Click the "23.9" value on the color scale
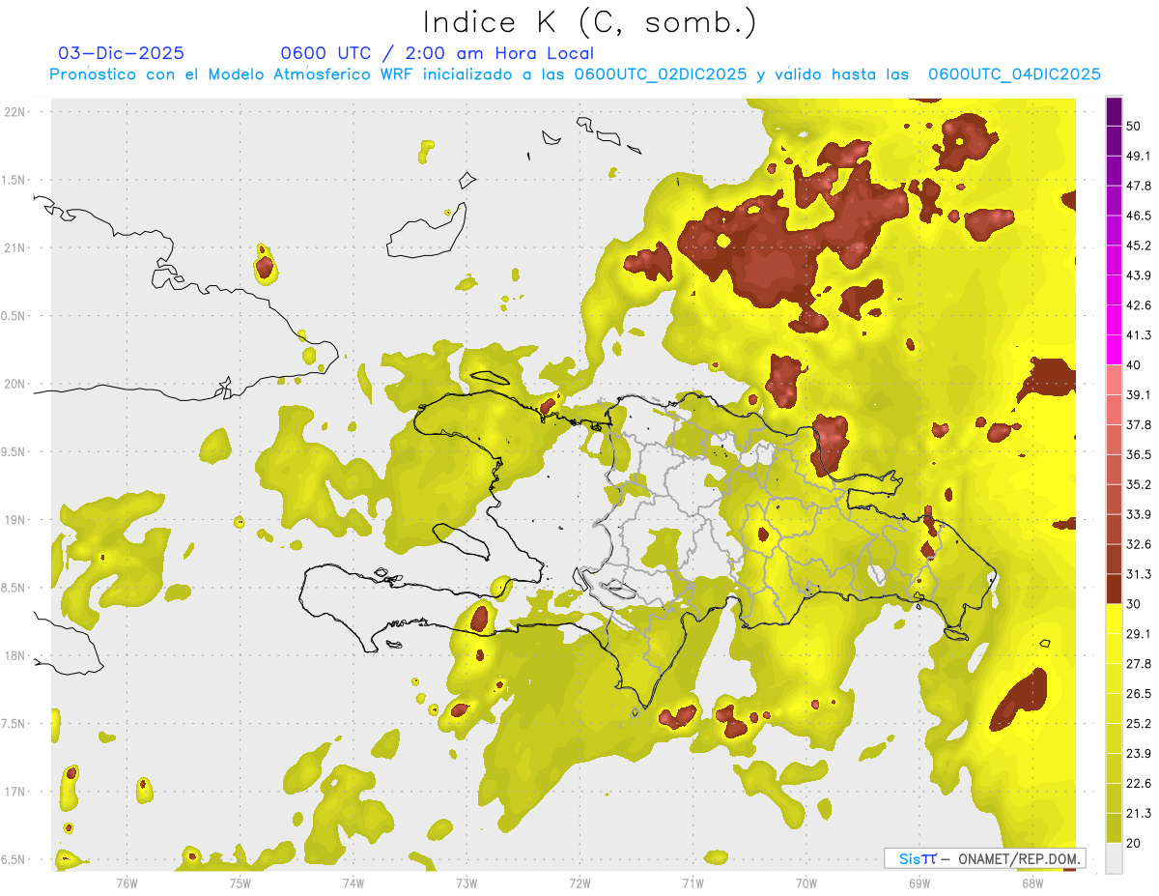 pos(1139,754)
